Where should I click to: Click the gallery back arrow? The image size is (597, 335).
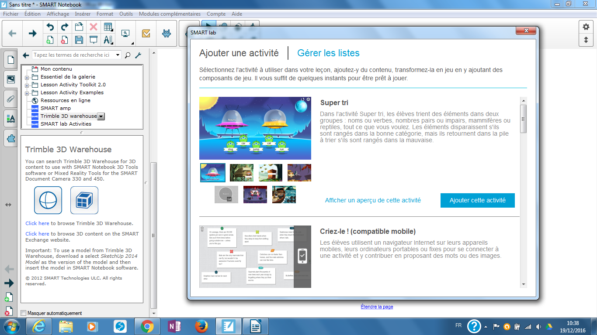(x=26, y=55)
